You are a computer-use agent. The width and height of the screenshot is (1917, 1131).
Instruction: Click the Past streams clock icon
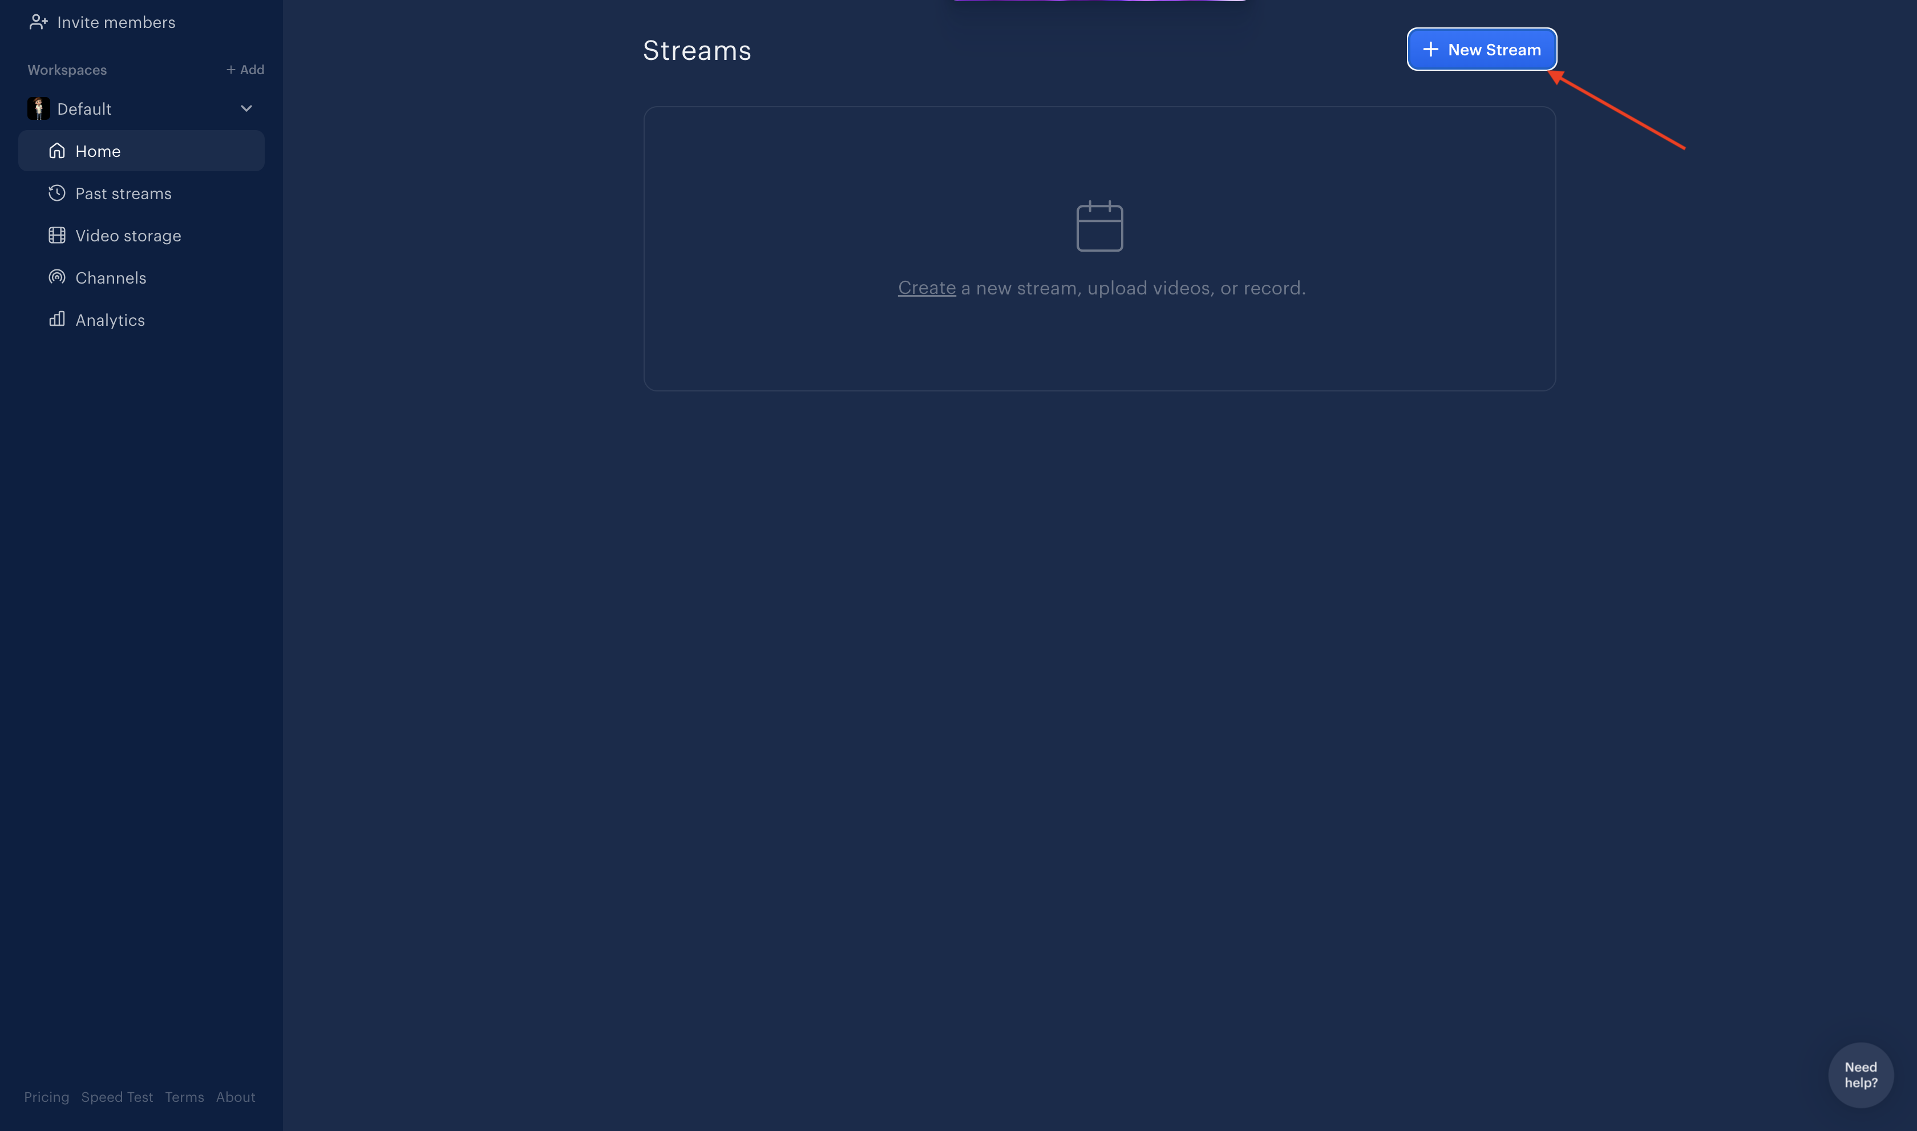click(57, 193)
